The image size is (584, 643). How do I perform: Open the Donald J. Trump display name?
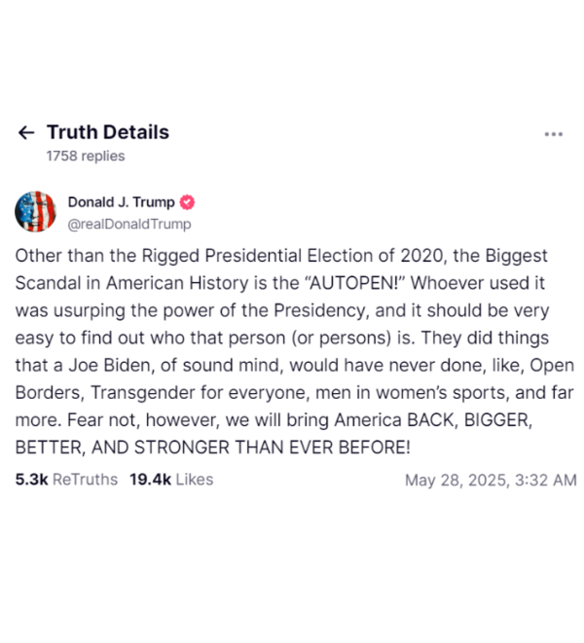pos(121,202)
